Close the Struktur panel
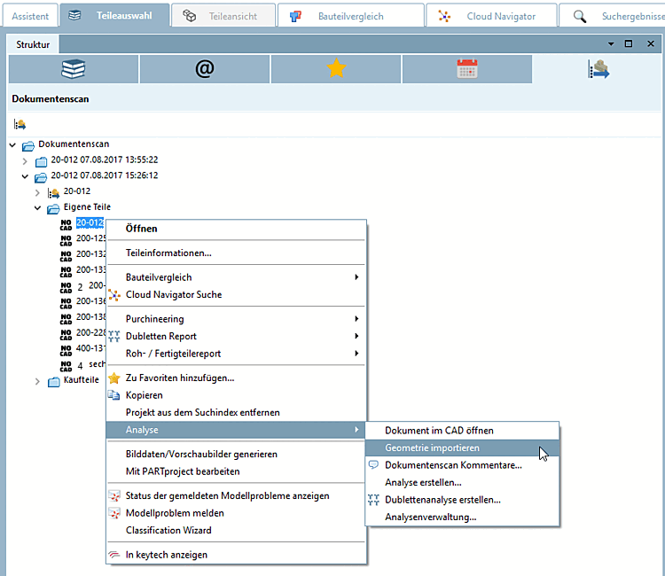 [x=651, y=44]
